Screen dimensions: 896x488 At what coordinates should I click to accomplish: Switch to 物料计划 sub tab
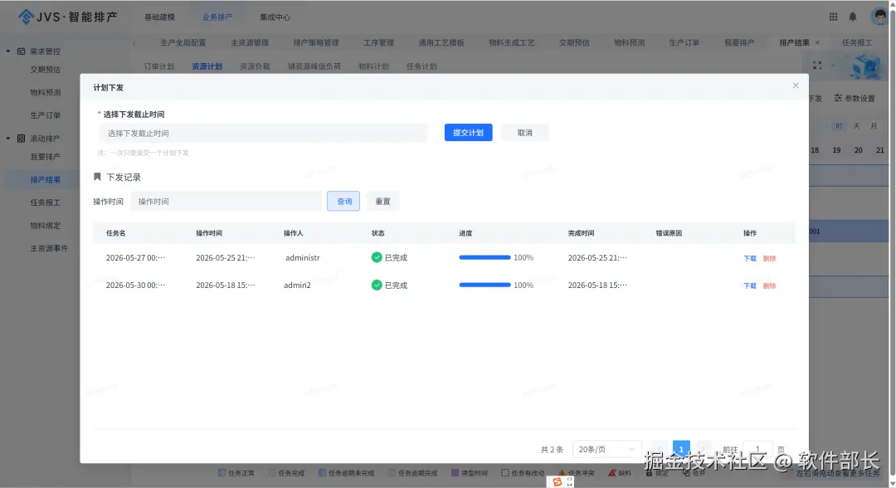point(373,66)
